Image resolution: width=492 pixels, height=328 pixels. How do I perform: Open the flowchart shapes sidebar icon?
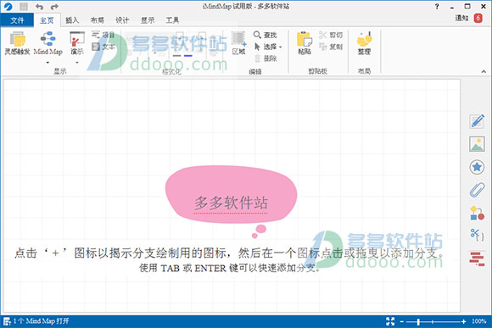click(477, 213)
